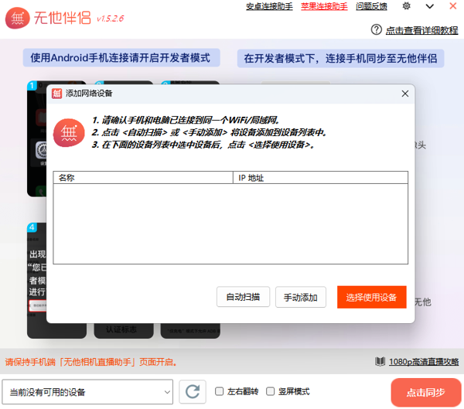Click the refresh device list icon
The image size is (464, 409).
192,392
